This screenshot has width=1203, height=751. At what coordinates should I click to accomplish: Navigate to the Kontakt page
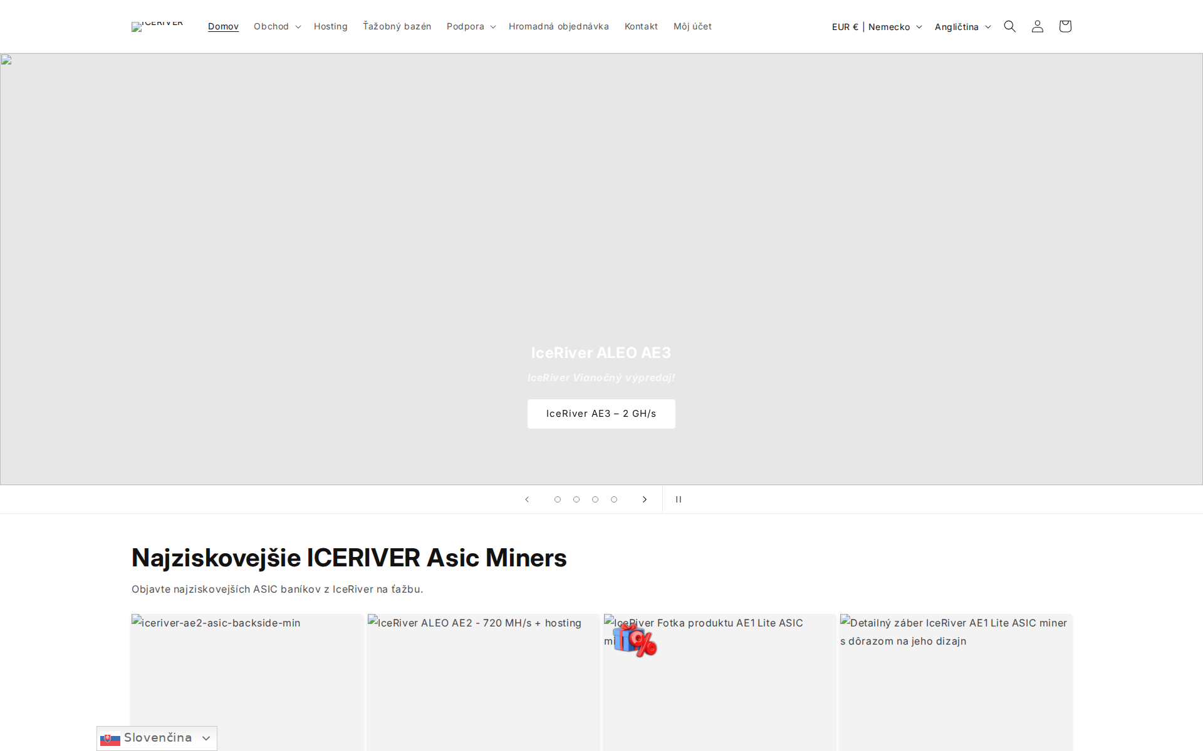(641, 26)
